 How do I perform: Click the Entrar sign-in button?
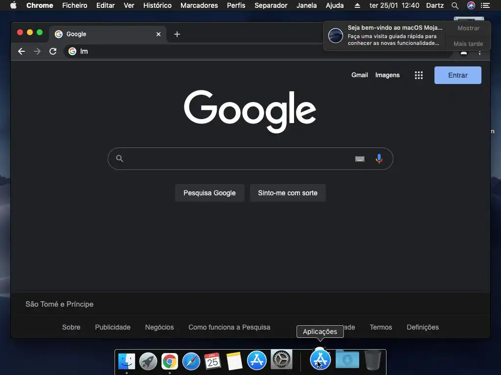(x=457, y=75)
